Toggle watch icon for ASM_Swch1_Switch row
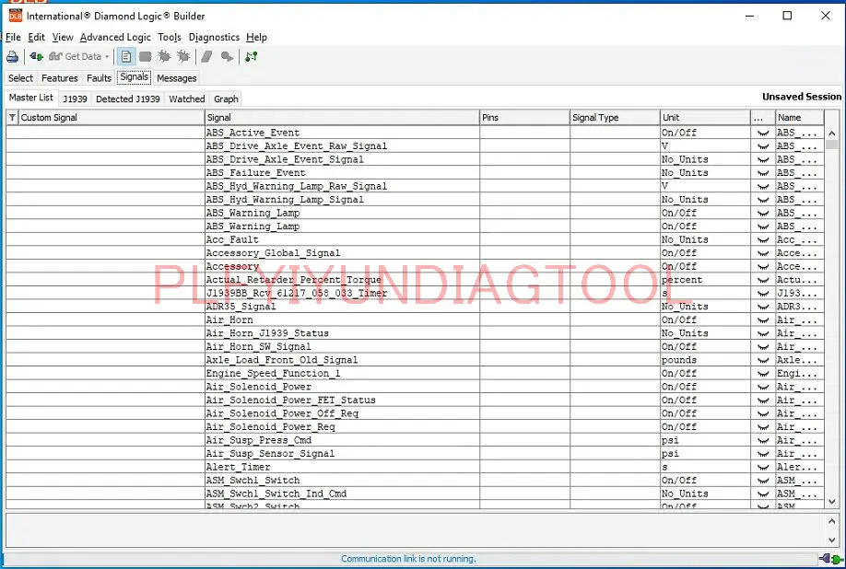This screenshot has height=569, width=846. coord(763,481)
